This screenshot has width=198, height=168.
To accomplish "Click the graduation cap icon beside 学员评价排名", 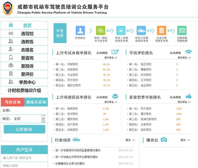I will (x=188, y=52).
